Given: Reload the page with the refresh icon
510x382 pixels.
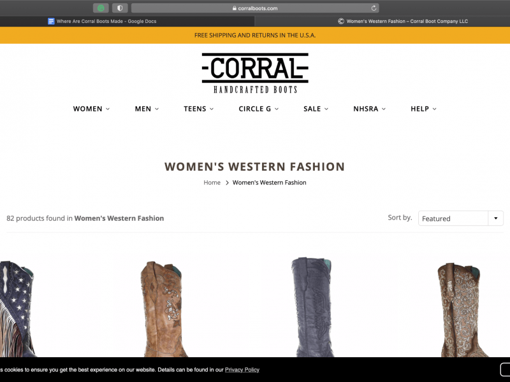Looking at the screenshot, I should pos(374,8).
